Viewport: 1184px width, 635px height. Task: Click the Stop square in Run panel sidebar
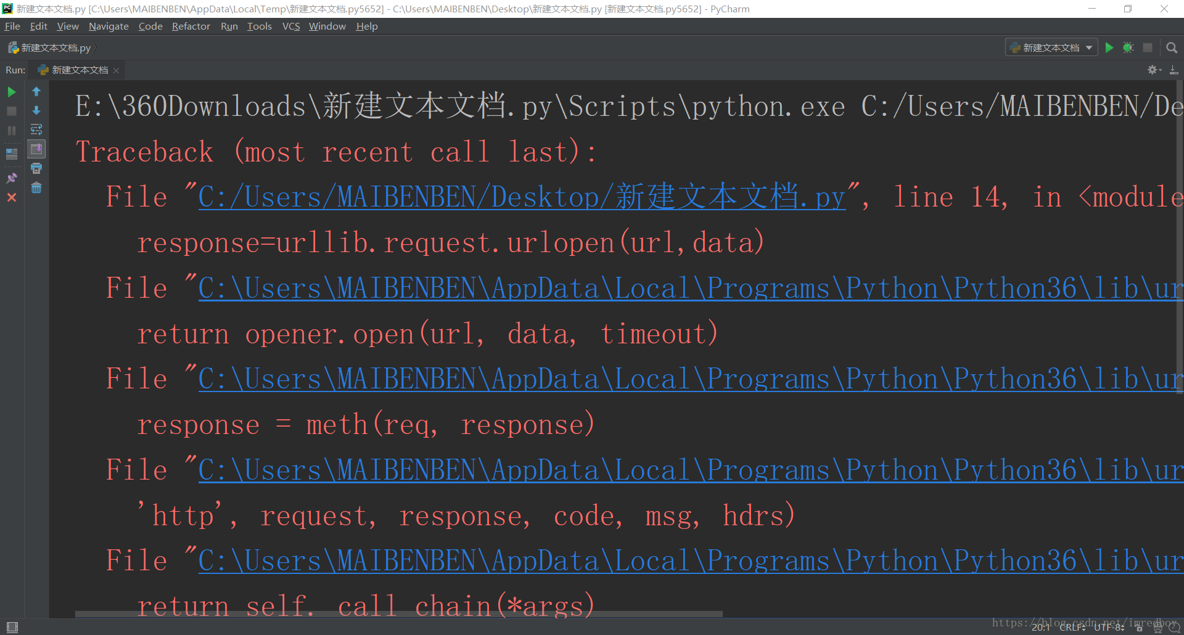point(12,111)
